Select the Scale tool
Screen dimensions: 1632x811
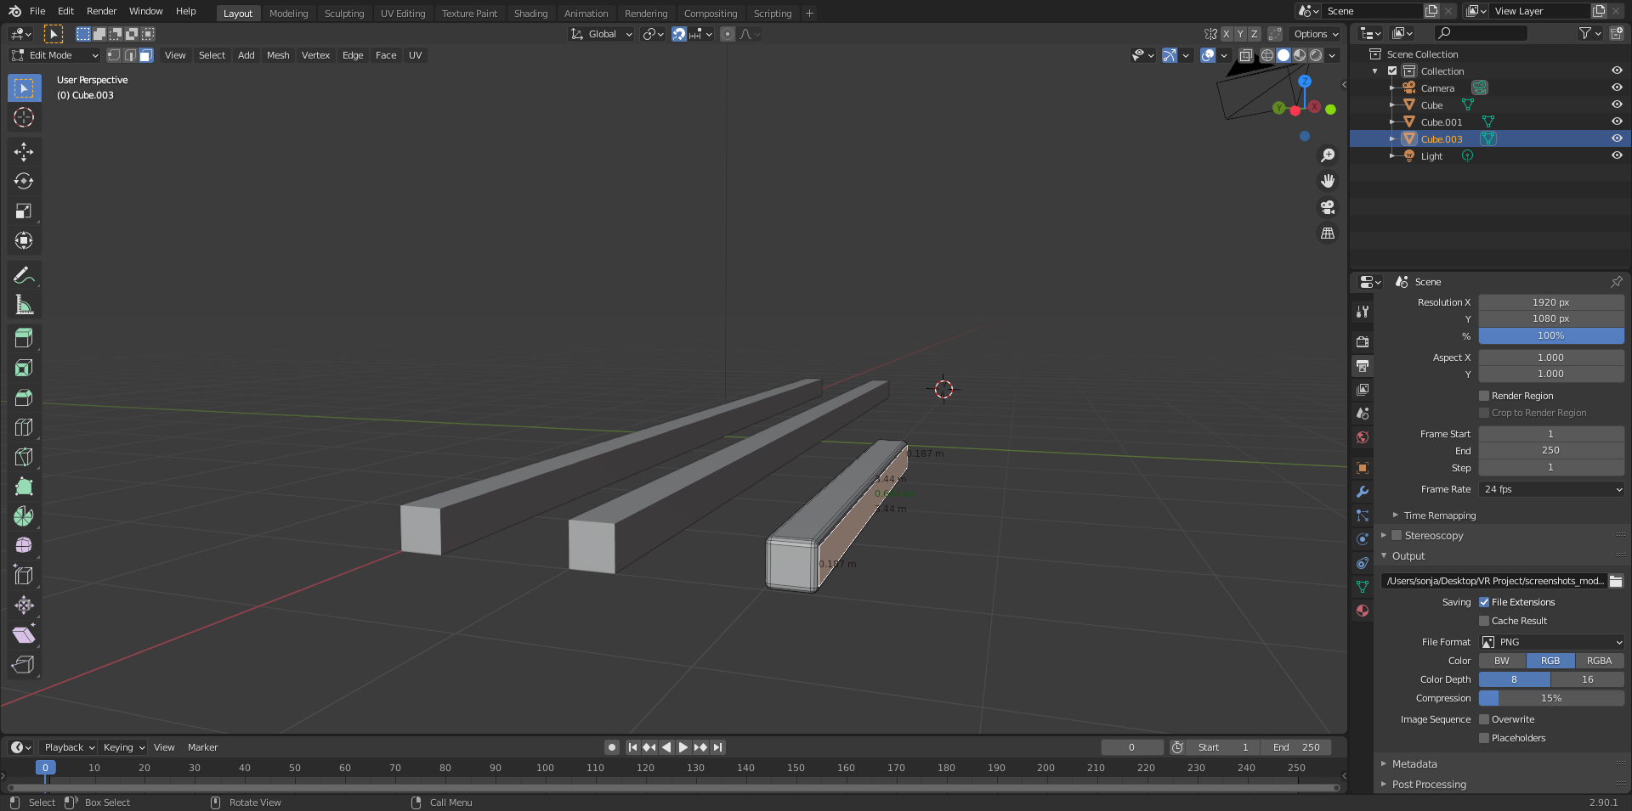click(24, 211)
